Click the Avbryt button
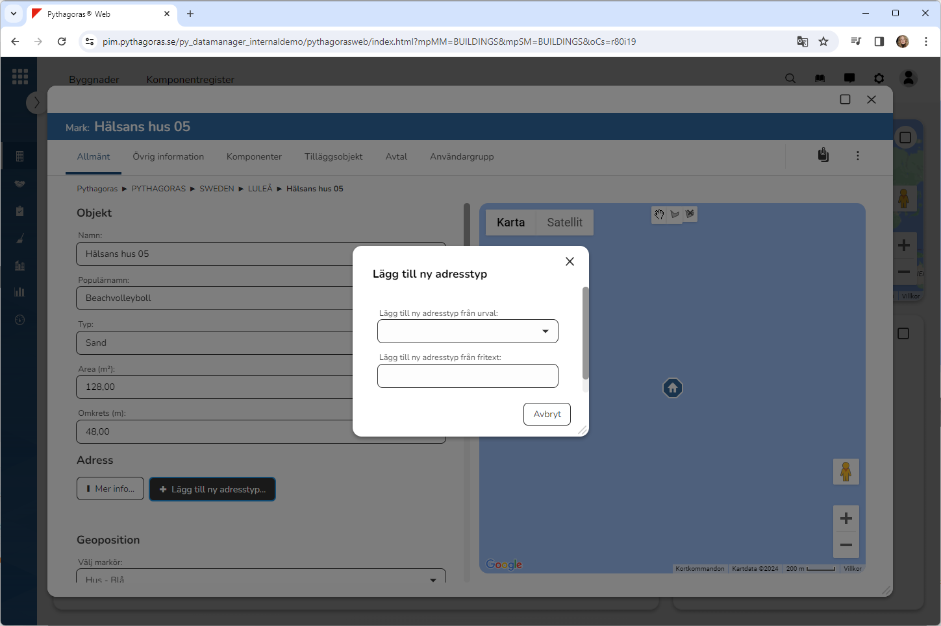Viewport: 941px width, 626px height. pos(547,415)
